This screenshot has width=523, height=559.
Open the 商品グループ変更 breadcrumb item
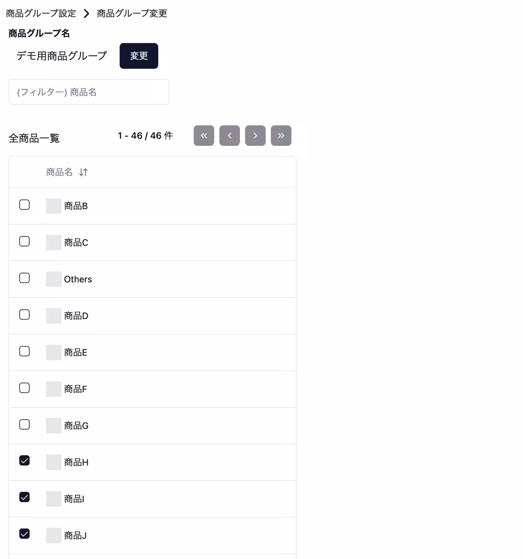point(132,13)
